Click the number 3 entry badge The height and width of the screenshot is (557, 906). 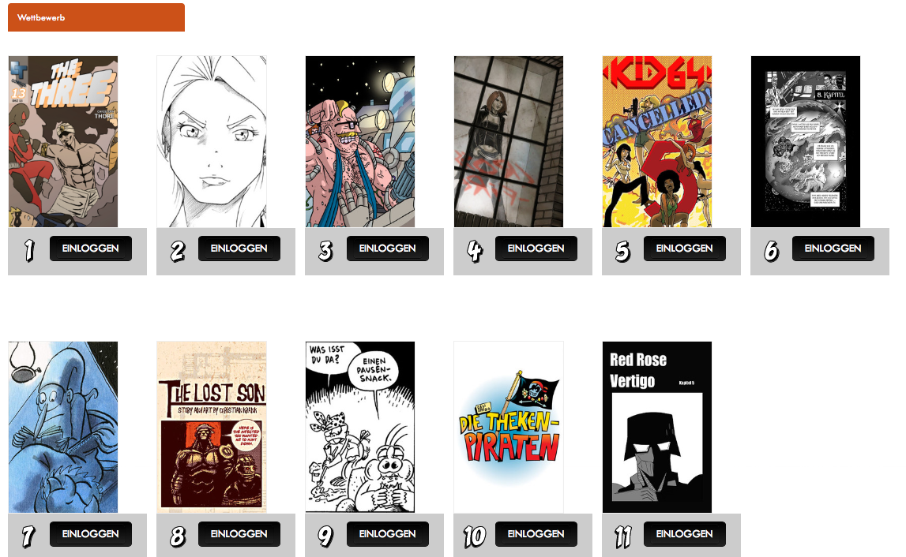click(x=326, y=251)
